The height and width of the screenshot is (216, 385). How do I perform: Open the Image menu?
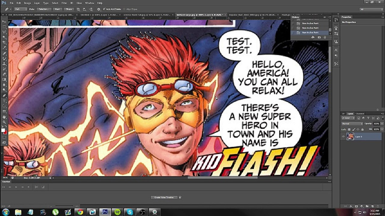pos(28,3)
